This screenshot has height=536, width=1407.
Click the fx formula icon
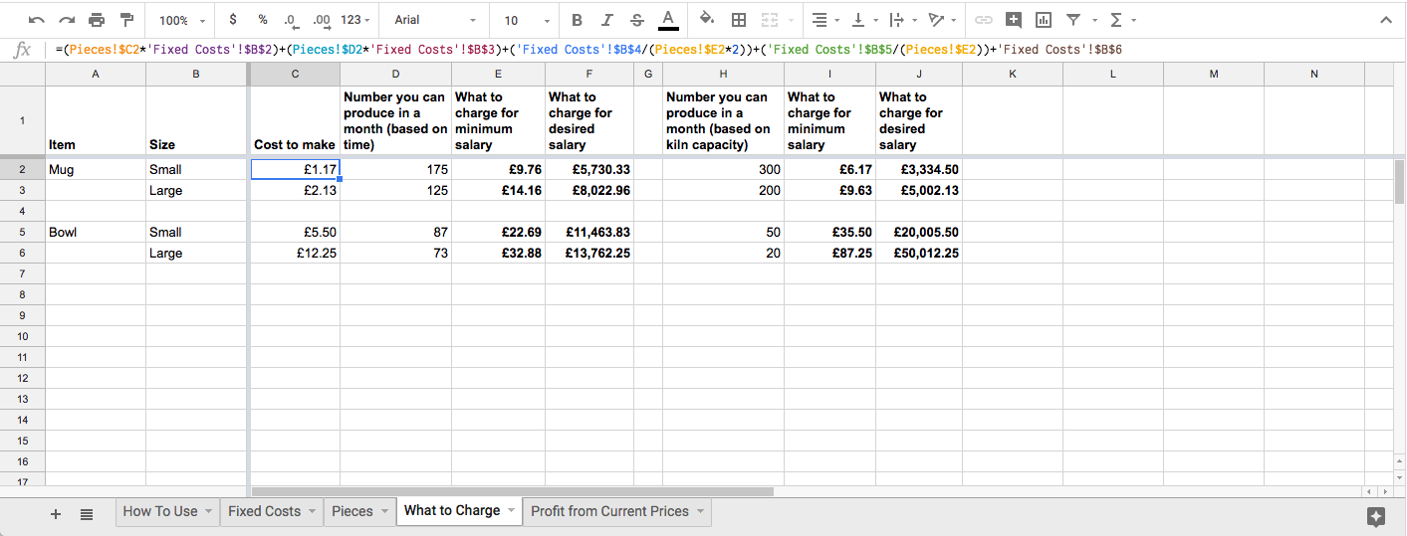click(x=22, y=49)
